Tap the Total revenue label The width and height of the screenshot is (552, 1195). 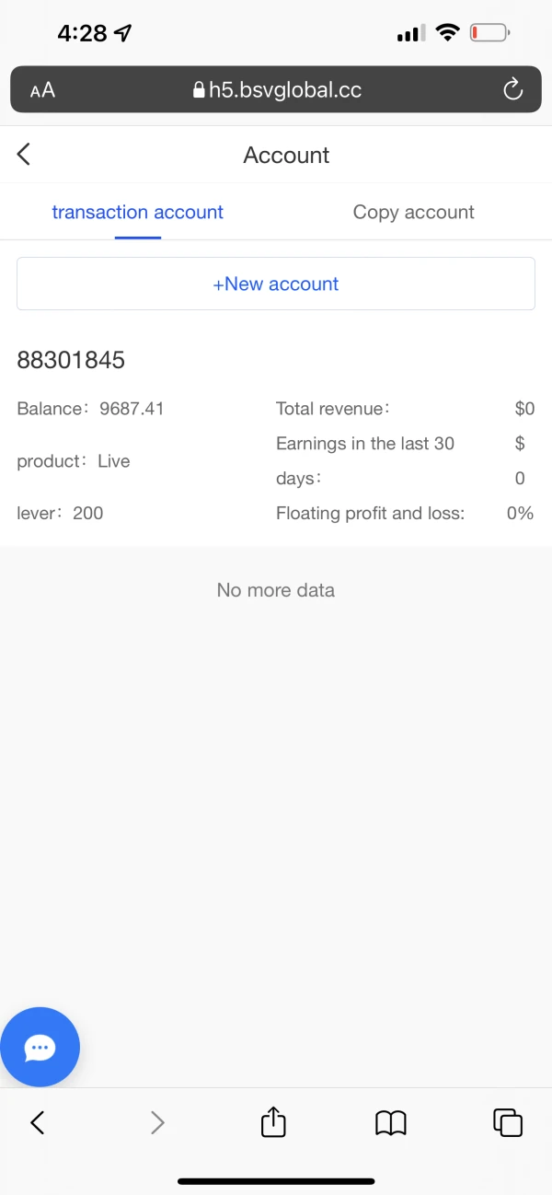(x=333, y=409)
